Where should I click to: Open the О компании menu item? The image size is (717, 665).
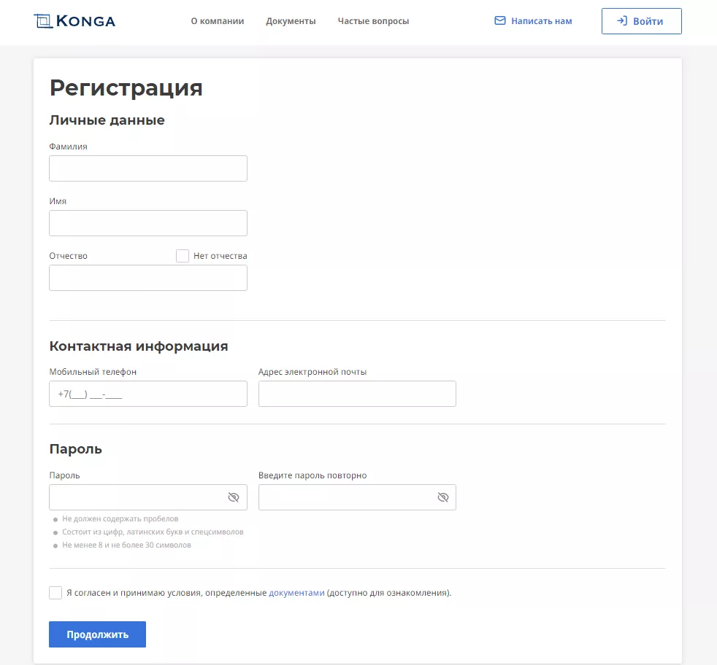(x=218, y=21)
